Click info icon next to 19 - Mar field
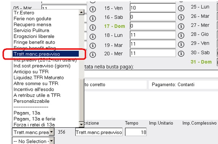Image resolution: width=218 pixels, height=144 pixels. pyautogui.click(x=181, y=44)
